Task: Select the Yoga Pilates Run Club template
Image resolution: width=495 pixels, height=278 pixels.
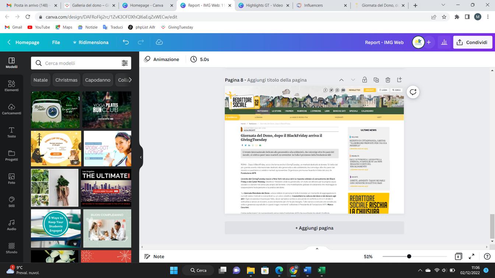Action: pyautogui.click(x=107, y=110)
